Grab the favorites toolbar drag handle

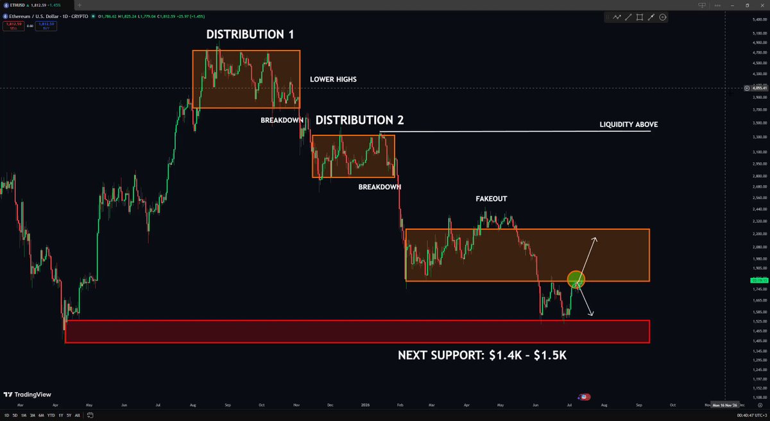coord(608,17)
